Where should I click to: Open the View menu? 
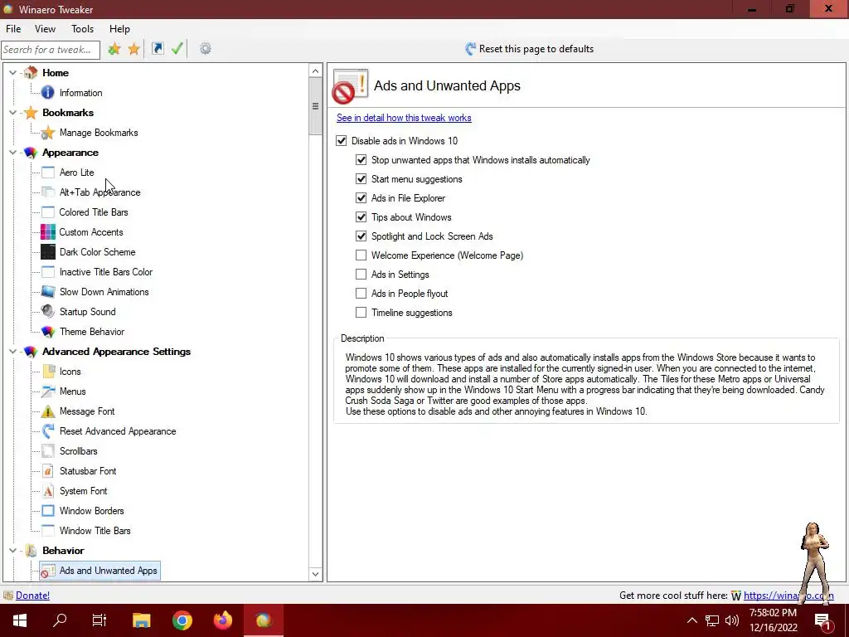point(45,29)
